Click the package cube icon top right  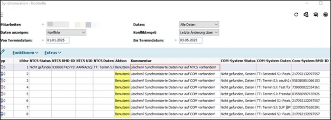pyautogui.click(x=316, y=14)
